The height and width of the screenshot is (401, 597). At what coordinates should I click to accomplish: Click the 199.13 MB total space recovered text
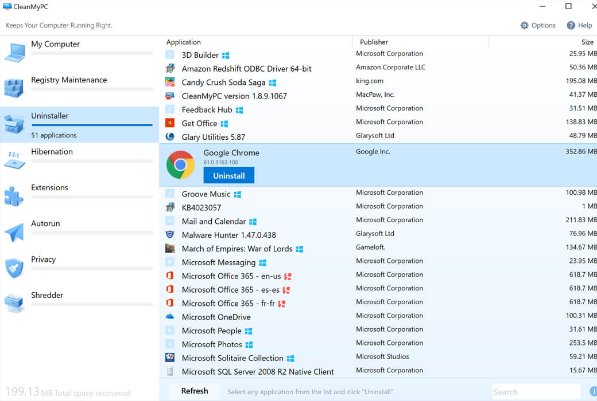(68, 392)
